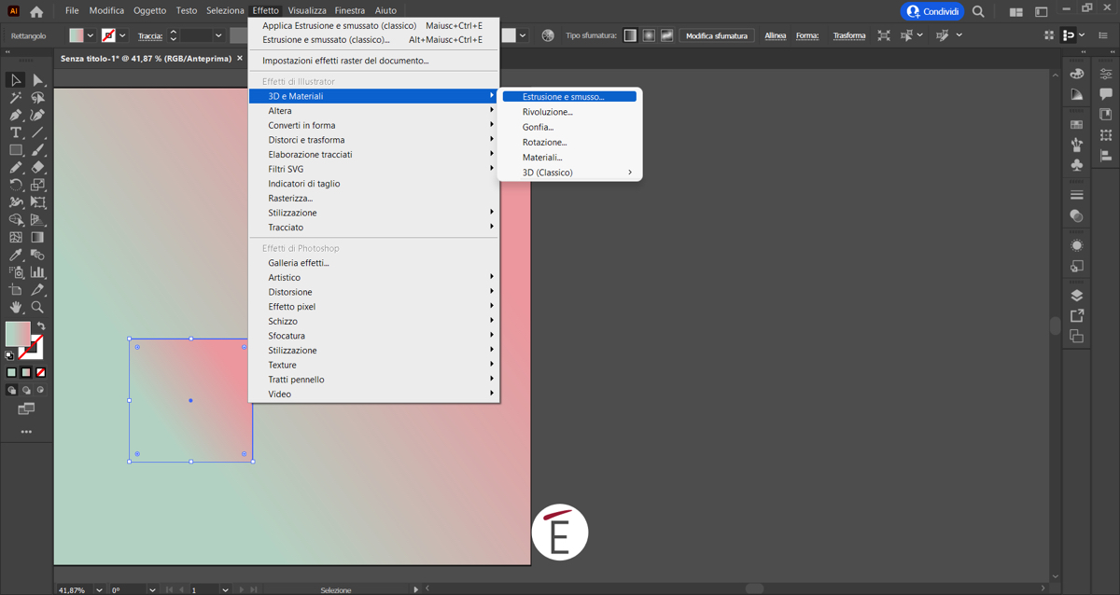This screenshot has height=595, width=1120.
Task: Click the Condividi share button
Action: pos(931,11)
